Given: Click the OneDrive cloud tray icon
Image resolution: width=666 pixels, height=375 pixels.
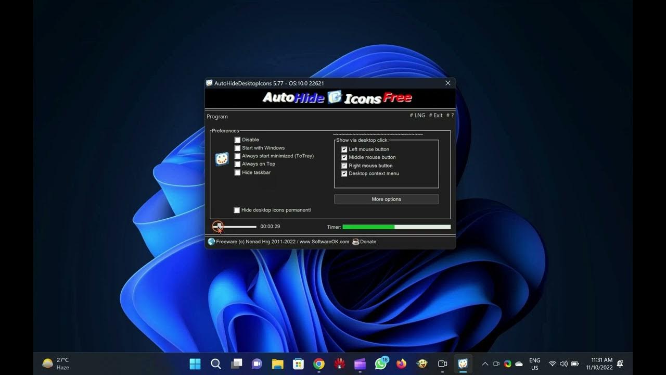Looking at the screenshot, I should [x=519, y=364].
